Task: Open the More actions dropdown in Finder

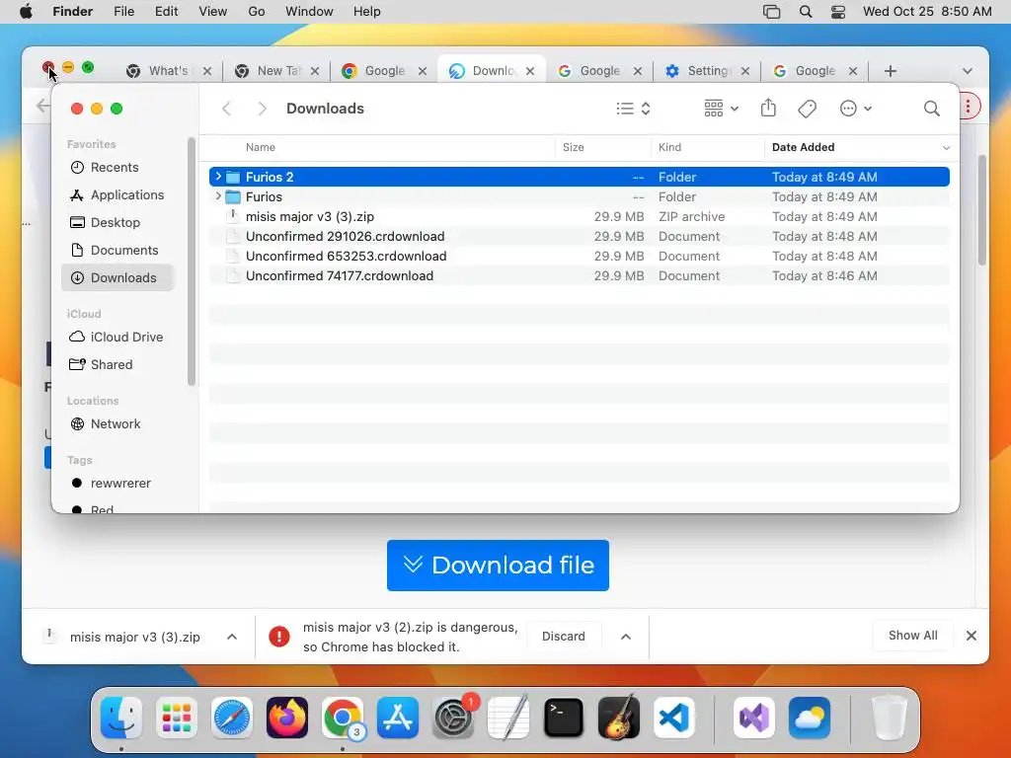Action: [856, 109]
